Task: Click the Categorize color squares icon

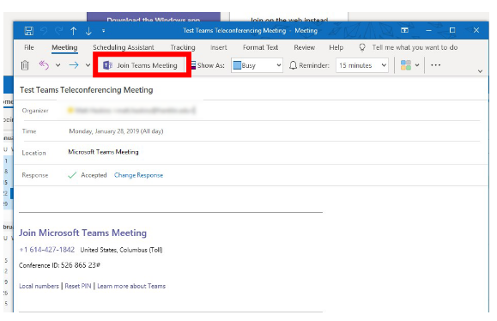Action: tap(406, 65)
